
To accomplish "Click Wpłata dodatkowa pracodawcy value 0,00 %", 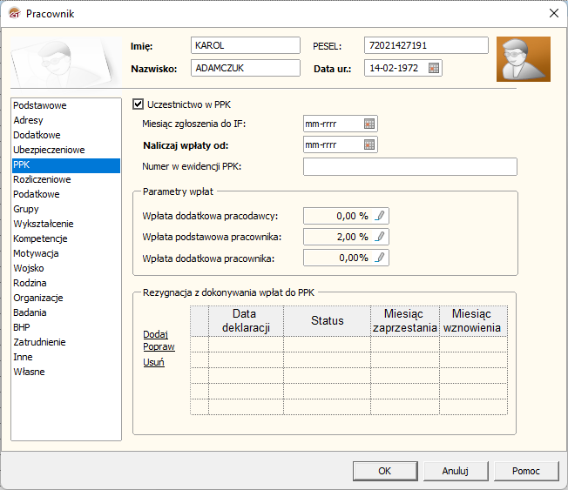I will (352, 216).
